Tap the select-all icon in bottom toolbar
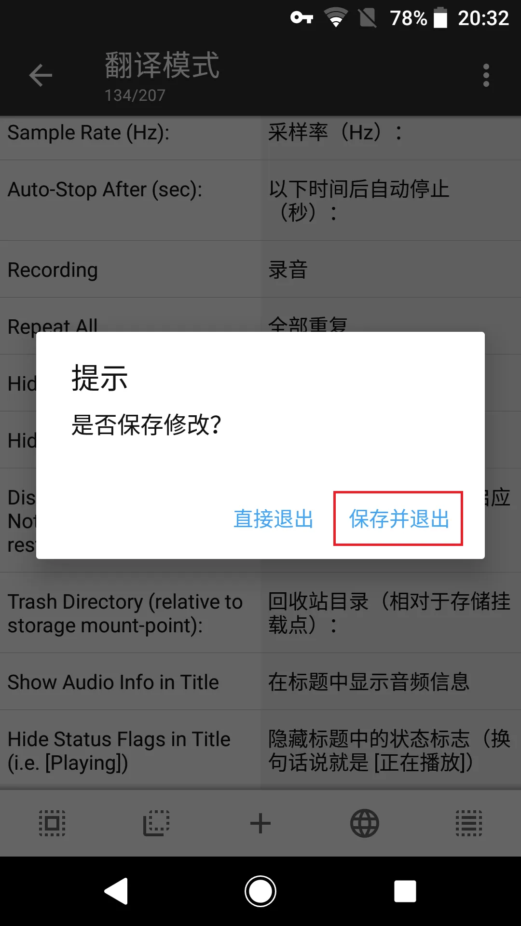 [x=52, y=823]
